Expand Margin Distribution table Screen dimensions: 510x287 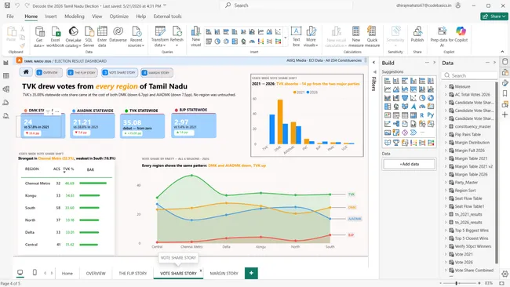(x=446, y=143)
